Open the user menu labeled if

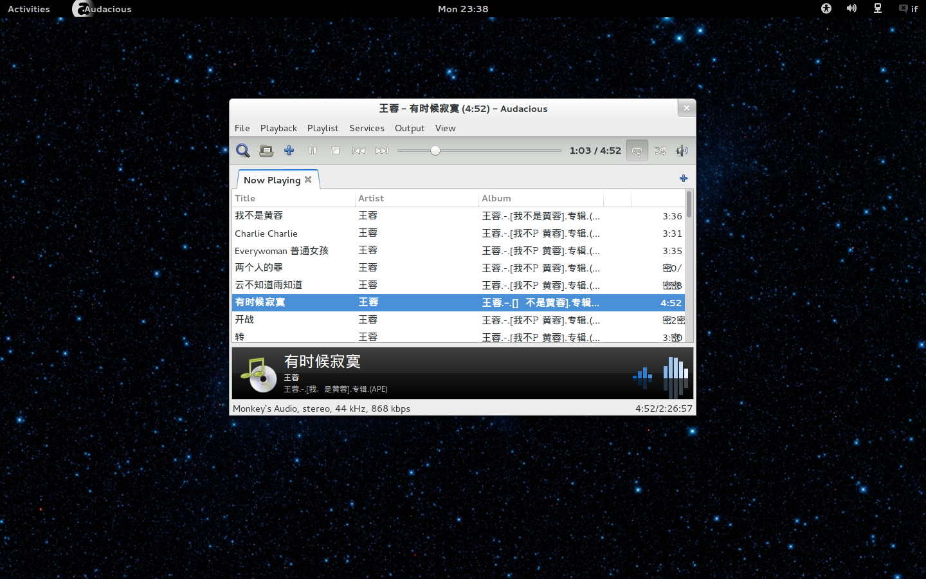tap(909, 9)
